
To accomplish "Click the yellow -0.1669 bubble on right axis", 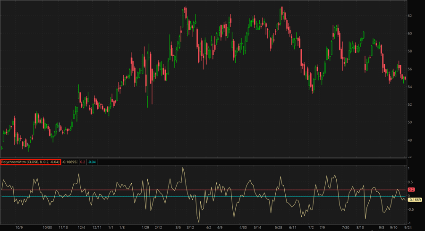I will [414, 200].
